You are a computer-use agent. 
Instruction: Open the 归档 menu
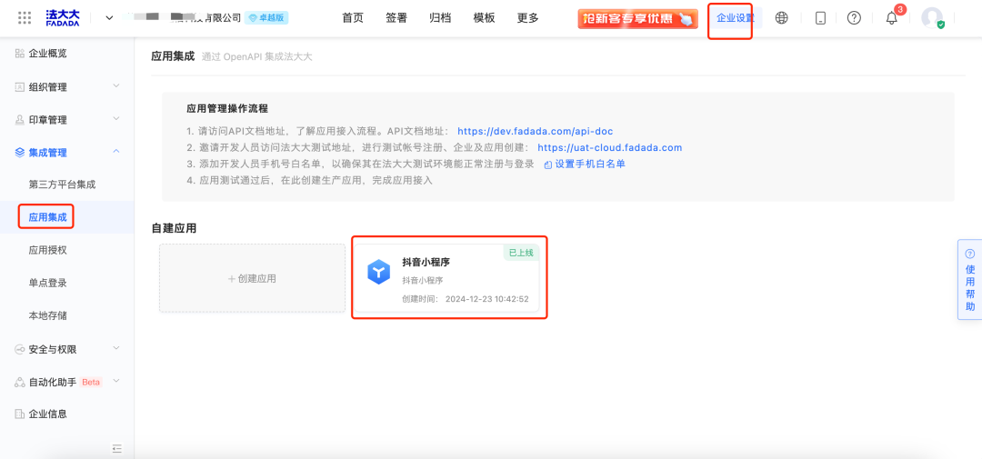tap(440, 18)
